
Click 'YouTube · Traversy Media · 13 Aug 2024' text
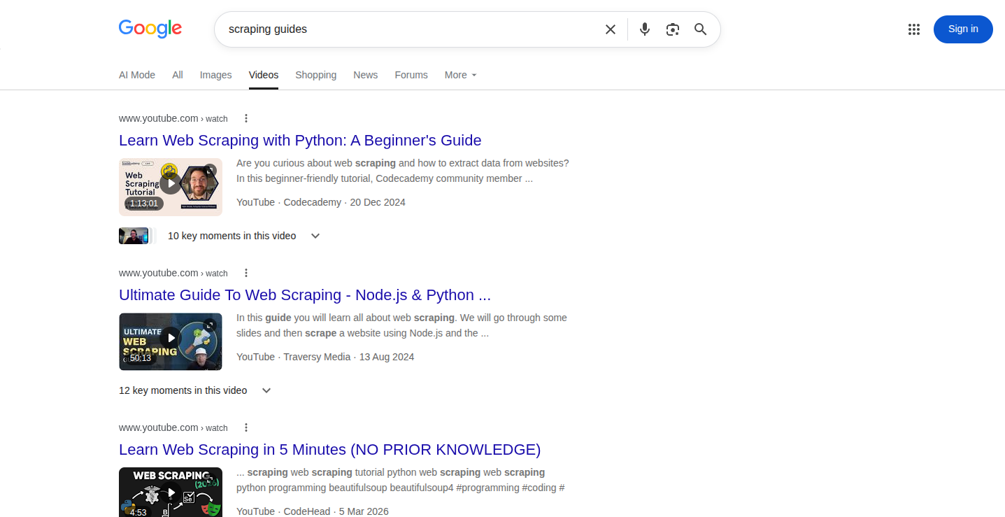click(325, 357)
